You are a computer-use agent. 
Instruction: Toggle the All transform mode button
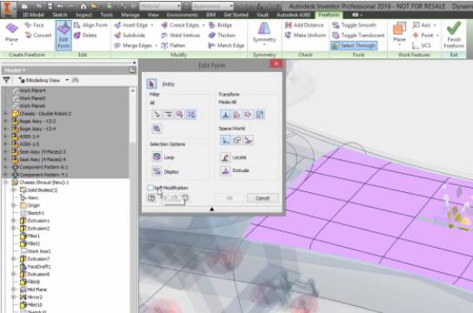[x=225, y=115]
